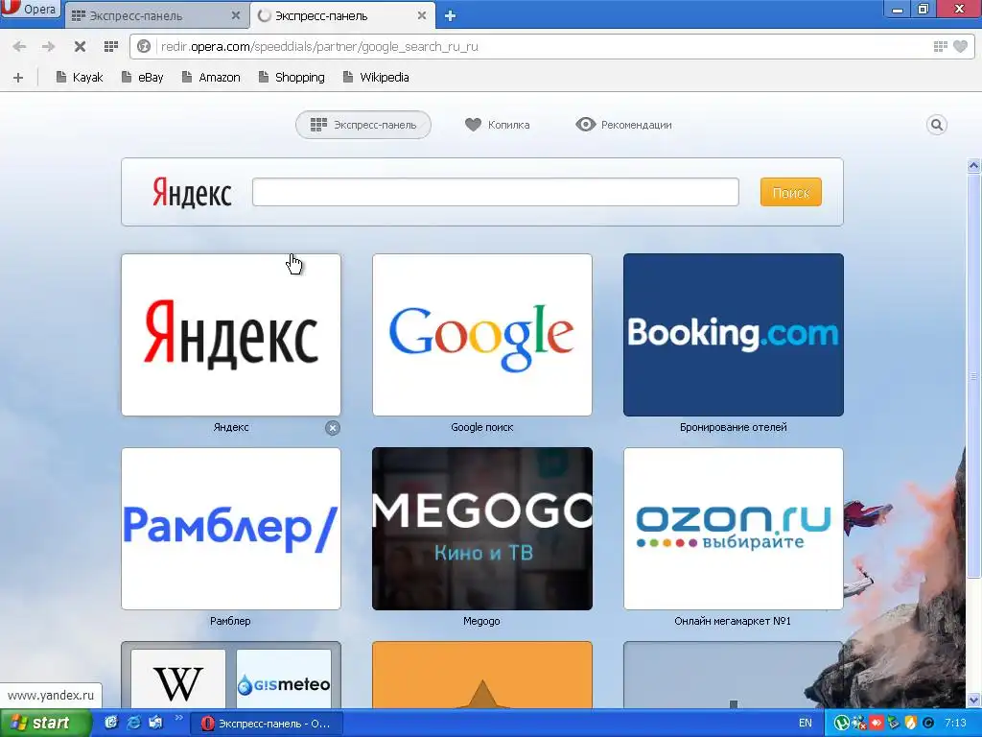
Task: Click the vertical scrollbar thumb
Action: point(974,376)
